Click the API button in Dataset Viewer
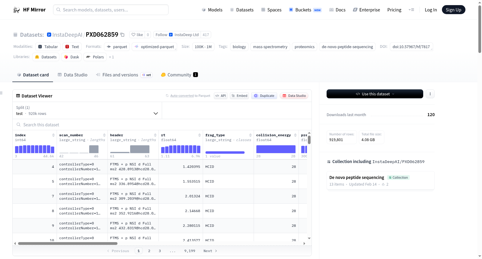Image resolution: width=482 pixels, height=259 pixels. (x=221, y=96)
